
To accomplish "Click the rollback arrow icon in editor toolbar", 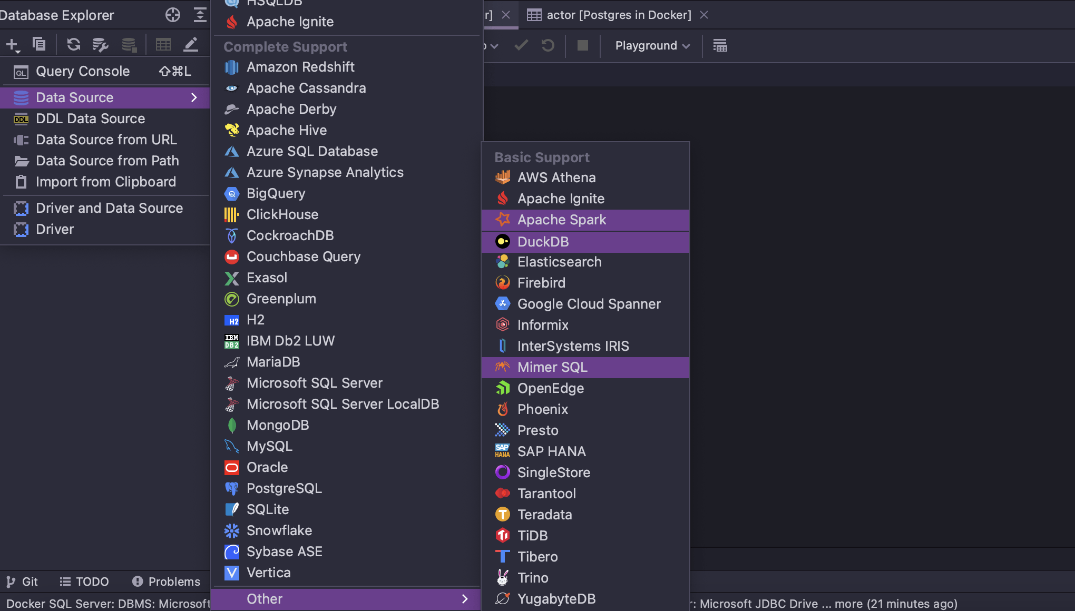I will click(548, 46).
